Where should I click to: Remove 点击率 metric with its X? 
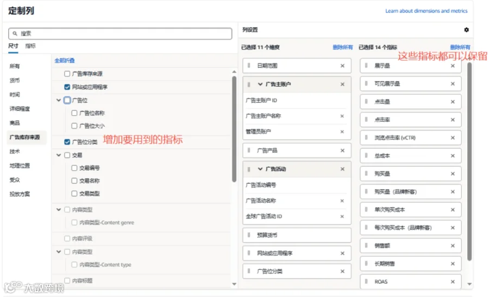point(453,120)
